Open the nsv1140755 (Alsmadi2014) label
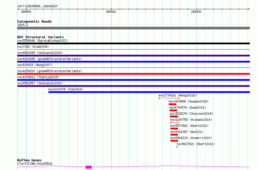The height and width of the screenshot is (170, 258). point(191,120)
